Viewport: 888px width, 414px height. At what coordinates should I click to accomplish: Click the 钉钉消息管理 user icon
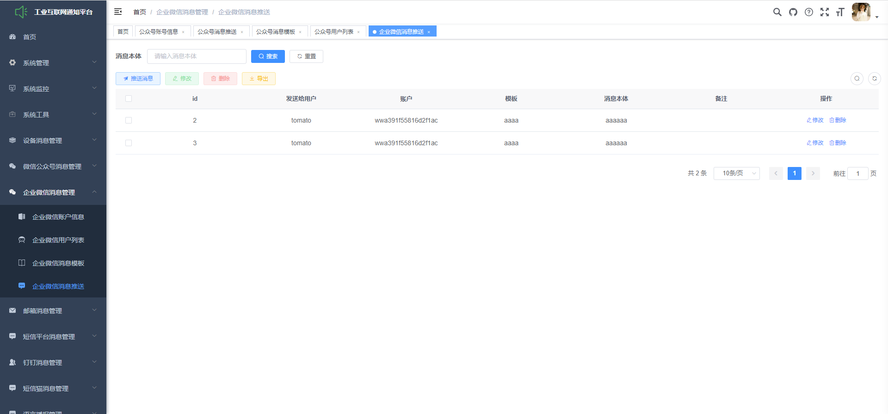tap(12, 362)
